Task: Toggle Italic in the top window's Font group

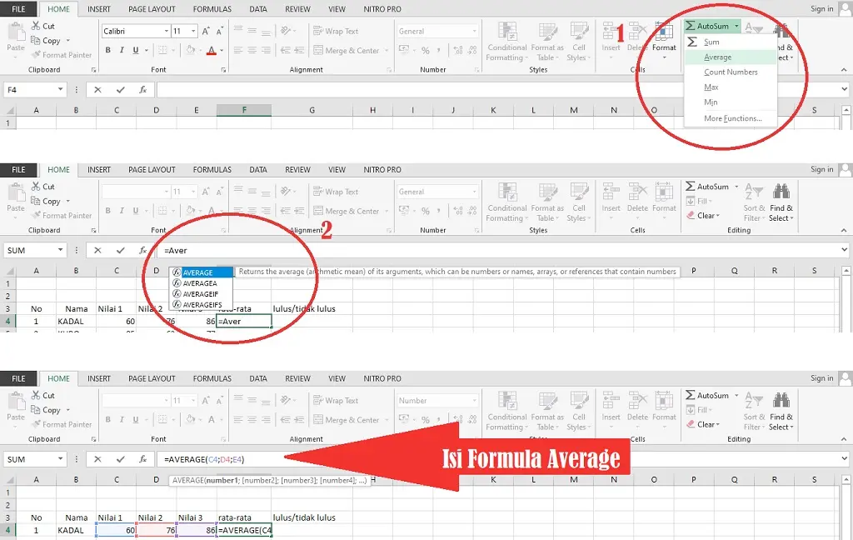Action: (x=122, y=50)
